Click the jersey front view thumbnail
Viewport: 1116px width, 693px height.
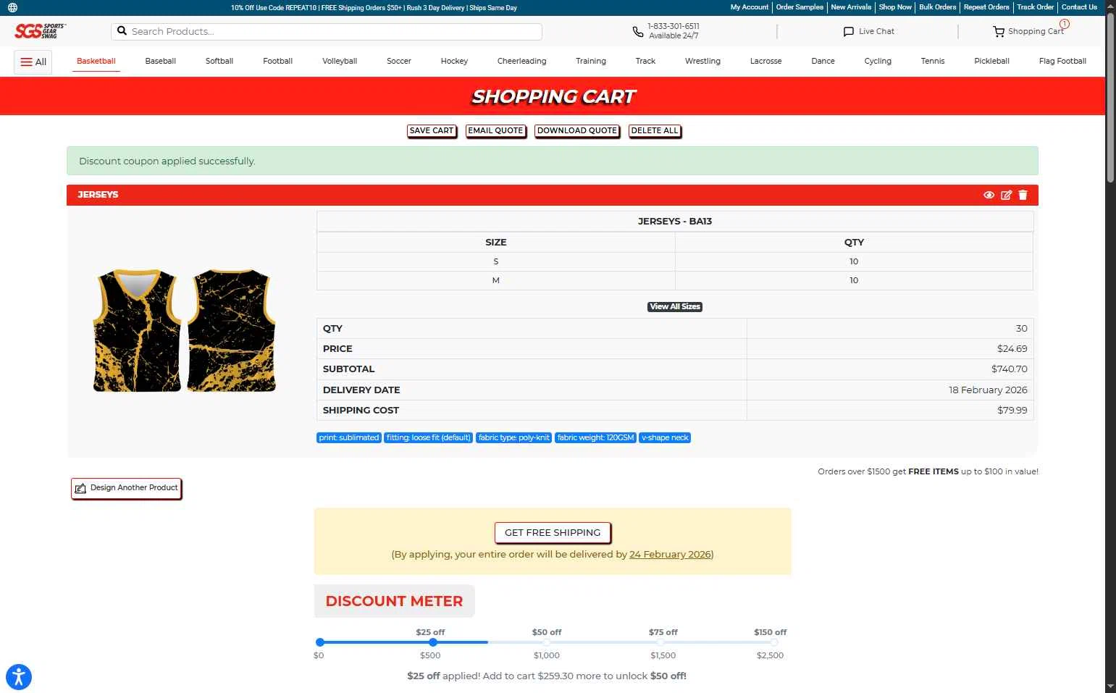pos(137,331)
